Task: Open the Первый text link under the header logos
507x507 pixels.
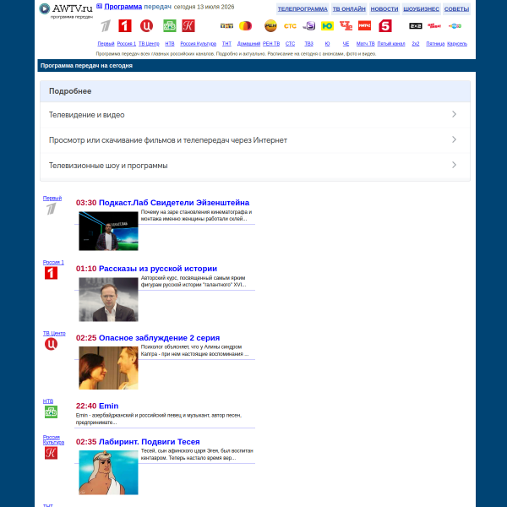Action: (x=106, y=44)
